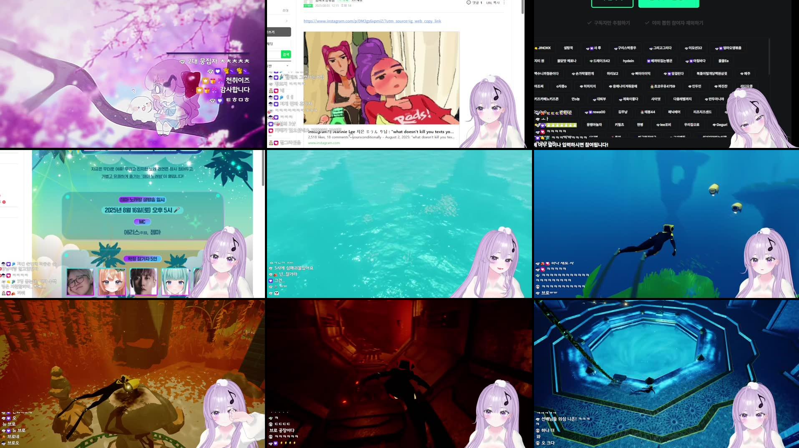Click the 감사합니다 thank-you text
799x448 pixels.
tap(235, 90)
